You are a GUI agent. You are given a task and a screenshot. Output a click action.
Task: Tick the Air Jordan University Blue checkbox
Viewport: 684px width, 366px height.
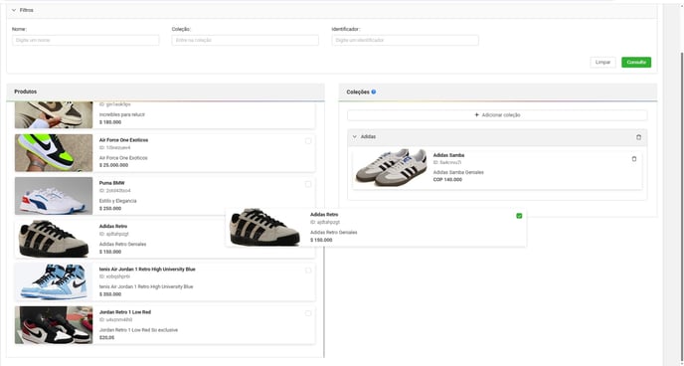click(308, 271)
